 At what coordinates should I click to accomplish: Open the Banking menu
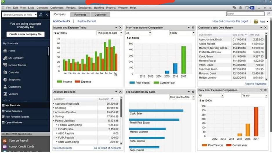(x=99, y=8)
